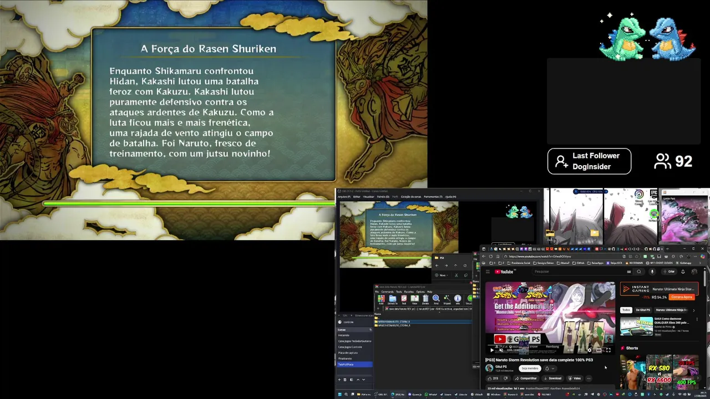This screenshot has width=710, height=399.
Task: Click the WinRAR Find icon
Action: click(x=436, y=299)
